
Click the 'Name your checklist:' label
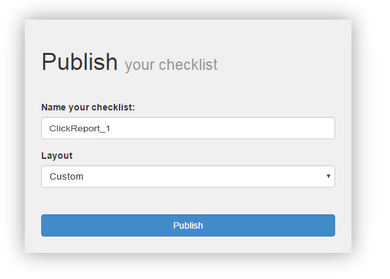[88, 107]
